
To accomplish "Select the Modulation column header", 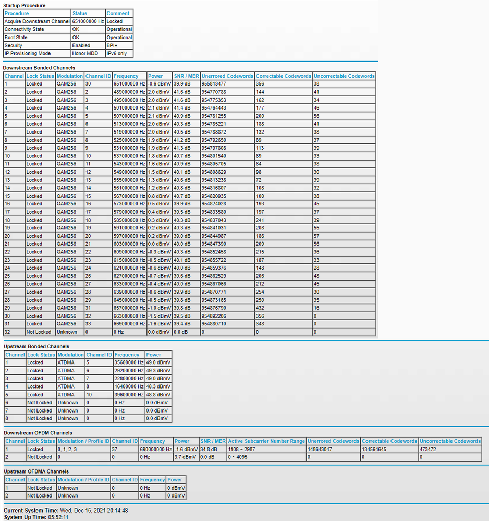I will (70, 76).
